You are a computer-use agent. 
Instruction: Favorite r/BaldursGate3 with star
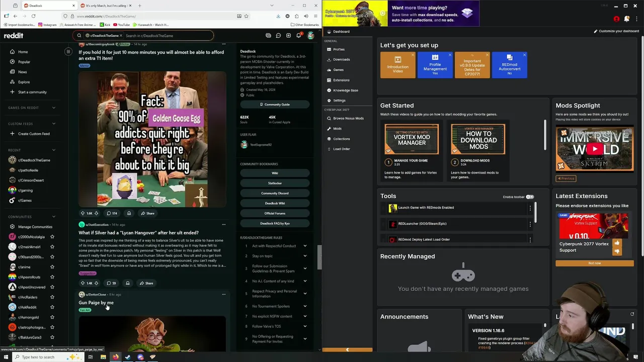pyautogui.click(x=52, y=337)
